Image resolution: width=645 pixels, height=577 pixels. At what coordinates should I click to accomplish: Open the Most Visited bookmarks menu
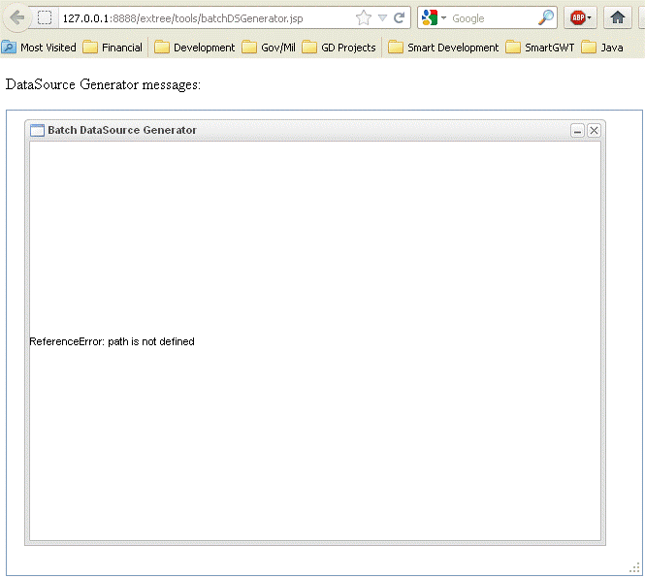pyautogui.click(x=39, y=48)
